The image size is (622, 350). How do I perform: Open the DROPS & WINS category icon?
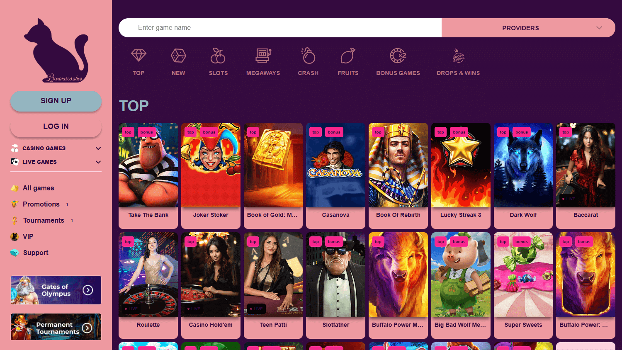(x=458, y=56)
